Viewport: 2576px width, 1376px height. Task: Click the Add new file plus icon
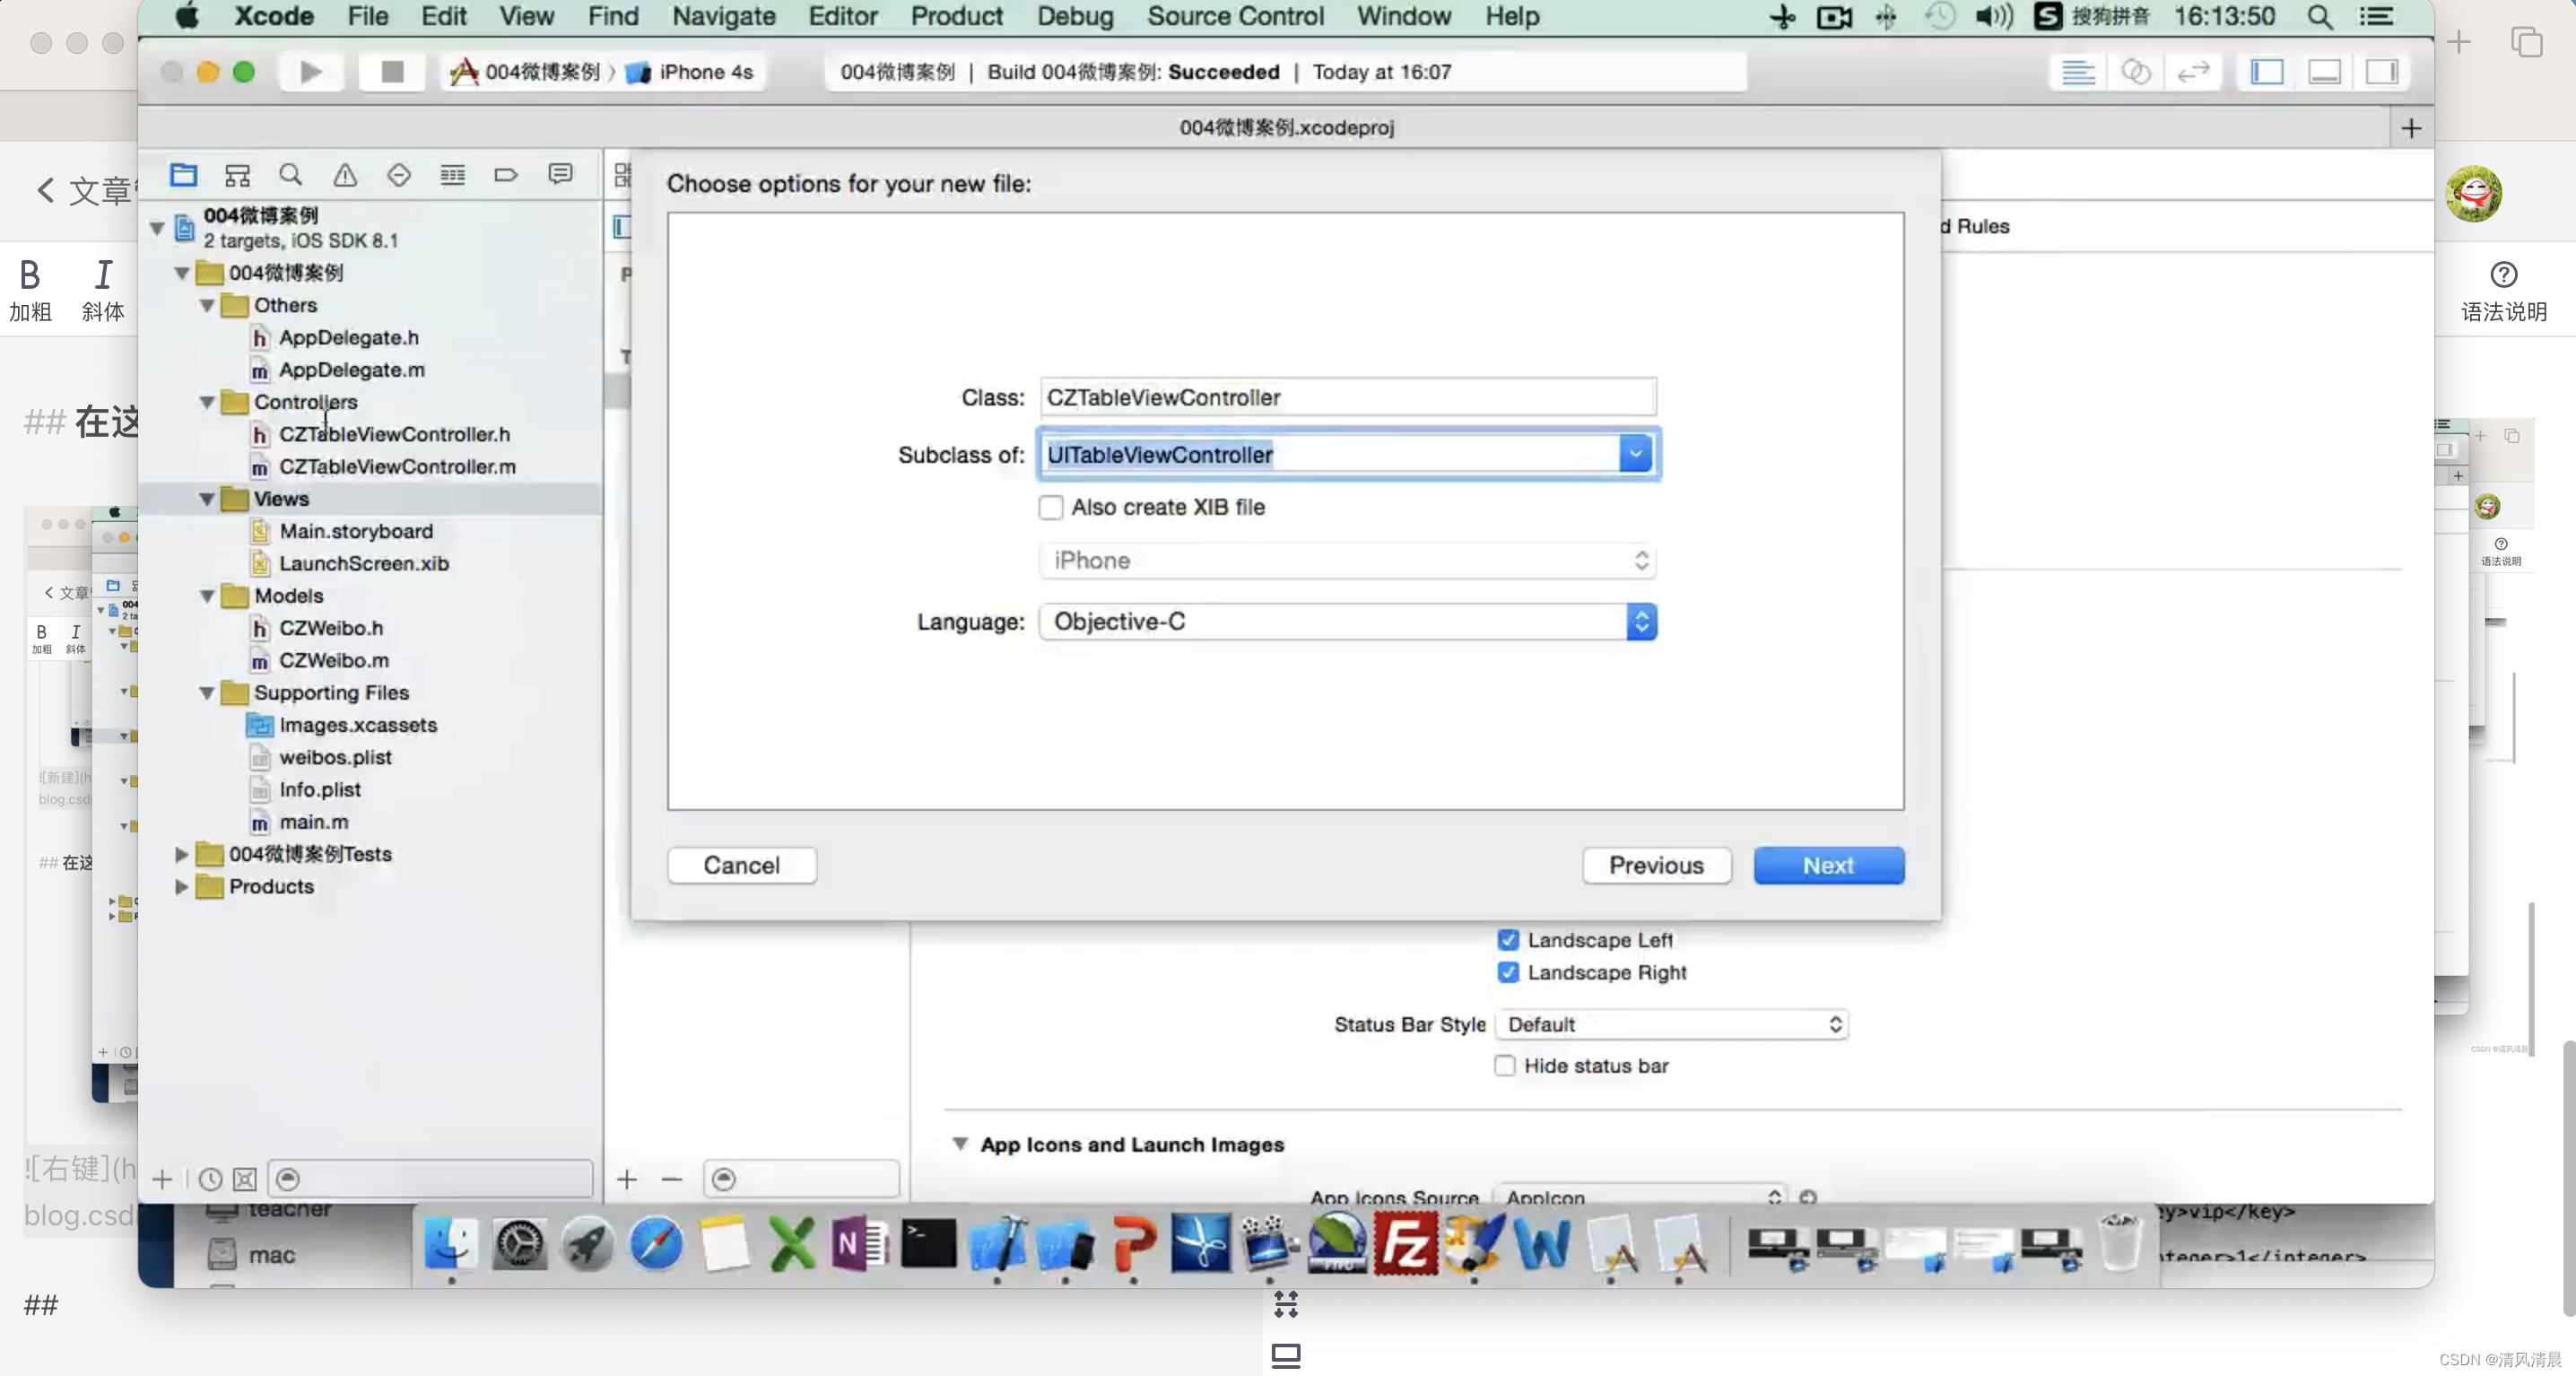(161, 1179)
